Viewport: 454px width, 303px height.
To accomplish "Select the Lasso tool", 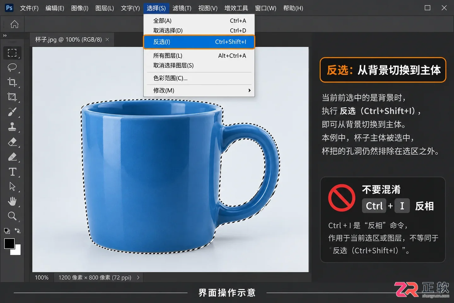I will (12, 67).
